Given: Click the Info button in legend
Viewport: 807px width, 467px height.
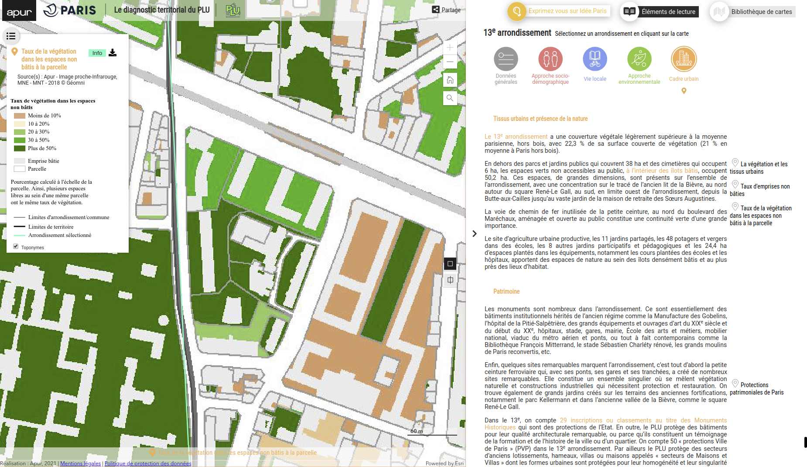Looking at the screenshot, I should click(97, 53).
